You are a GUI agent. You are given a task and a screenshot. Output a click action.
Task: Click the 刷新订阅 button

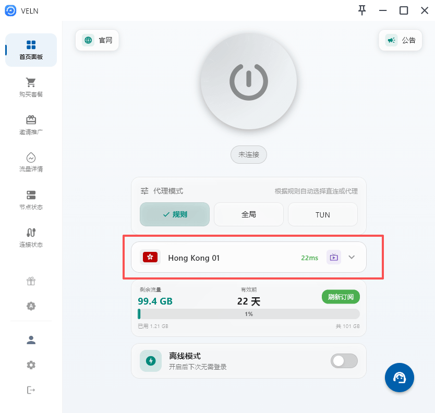pos(341,297)
